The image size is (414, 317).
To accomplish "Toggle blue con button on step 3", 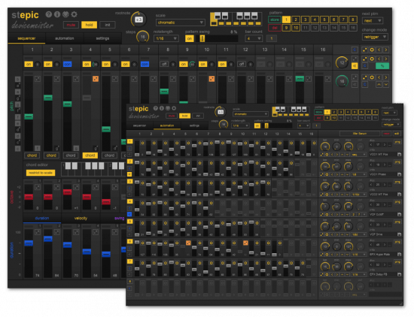I will tap(67, 64).
